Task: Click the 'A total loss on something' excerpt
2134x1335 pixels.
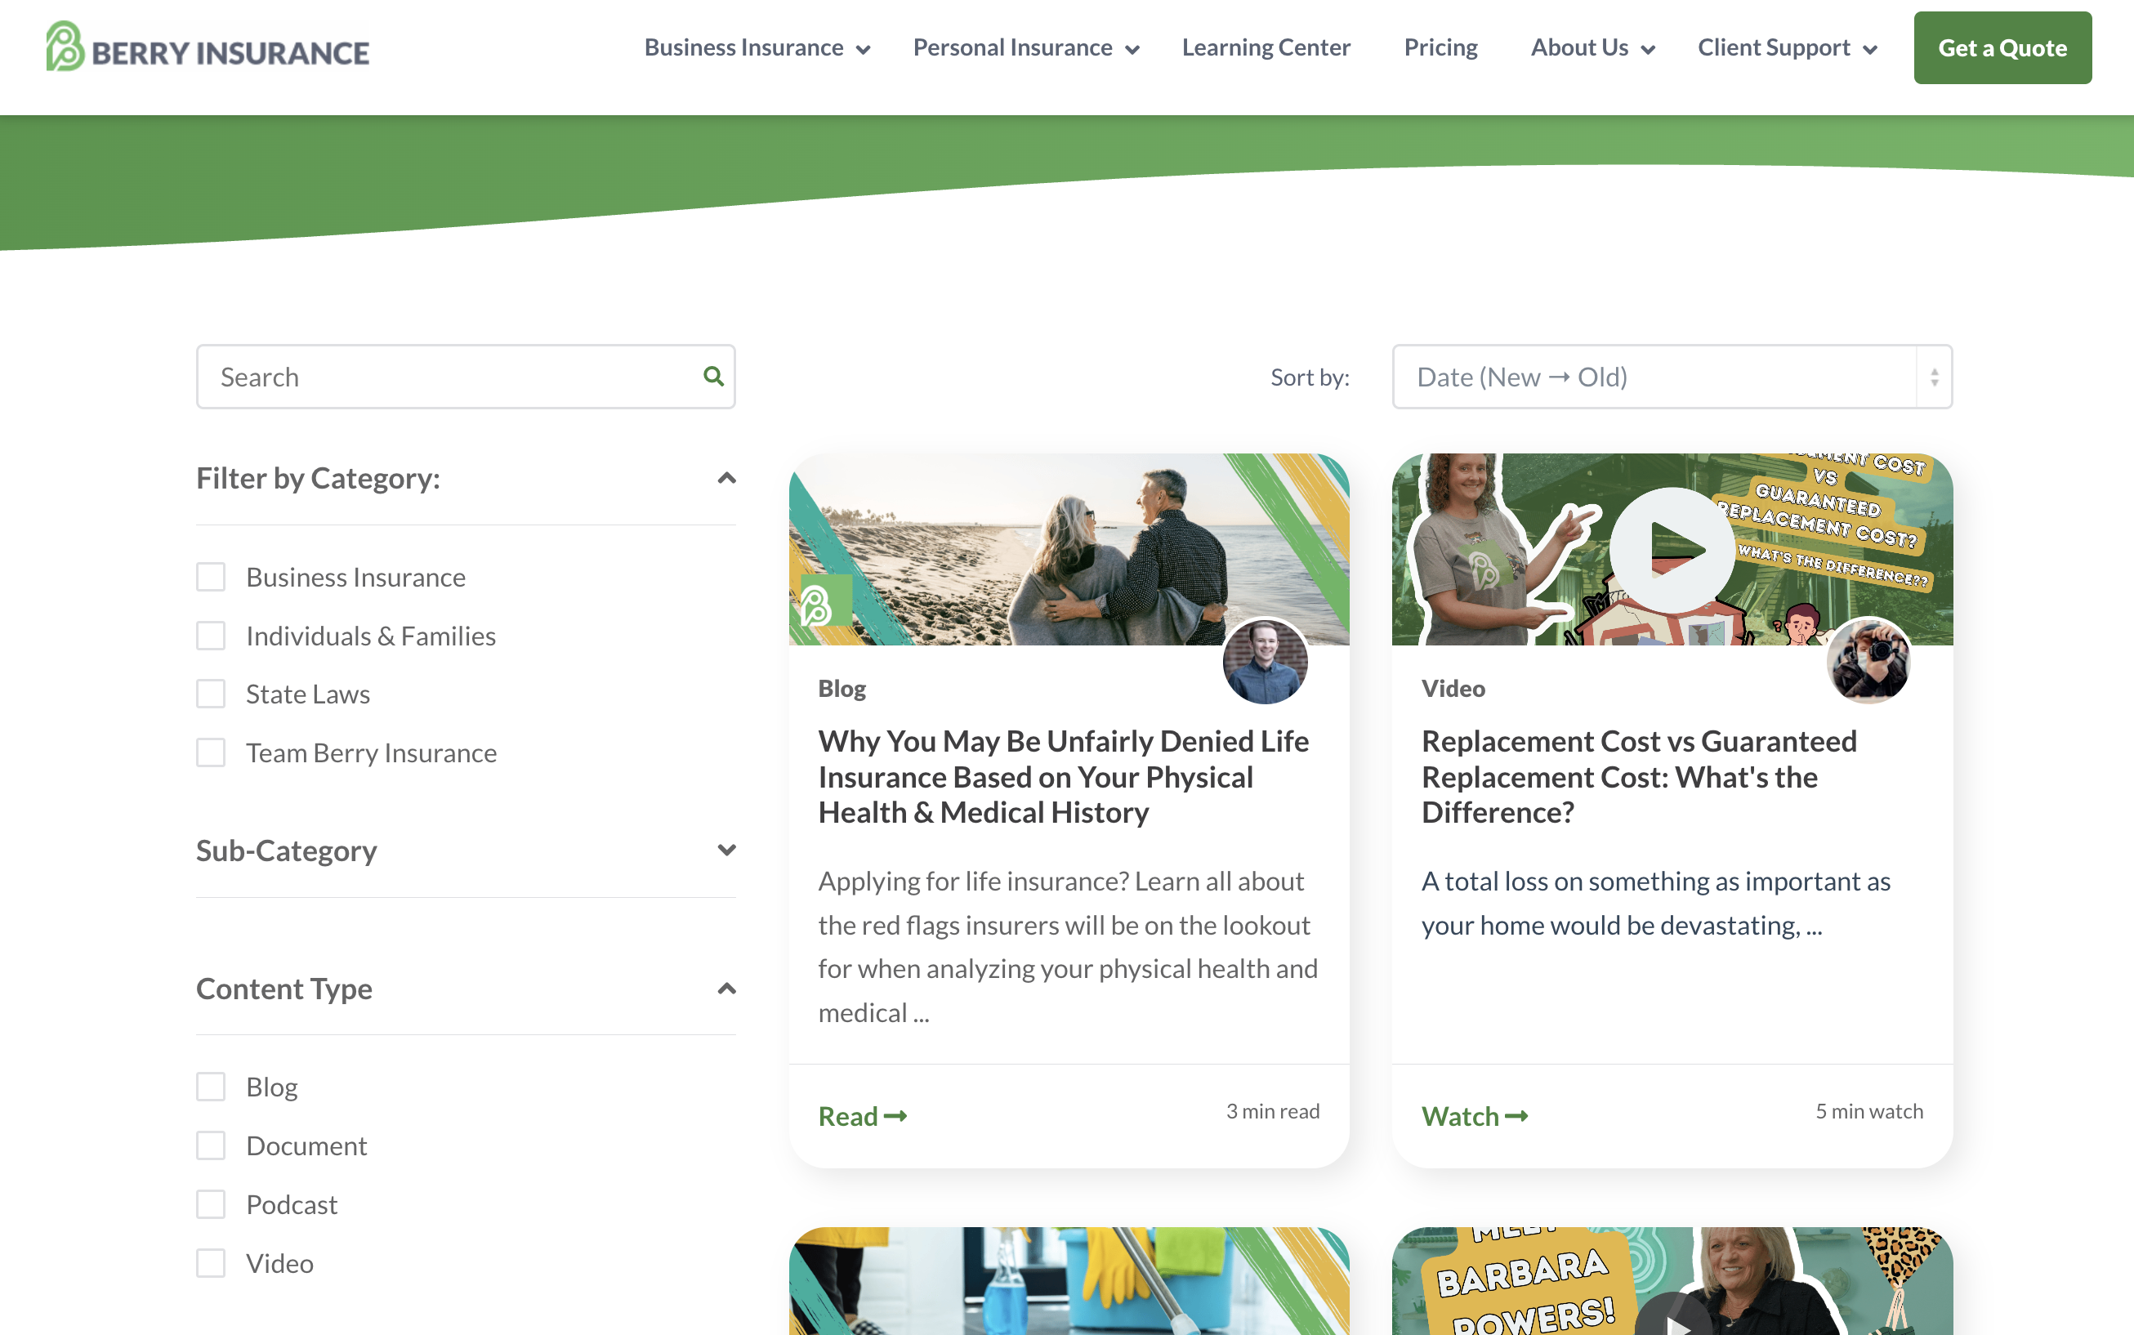Action: (x=1655, y=904)
